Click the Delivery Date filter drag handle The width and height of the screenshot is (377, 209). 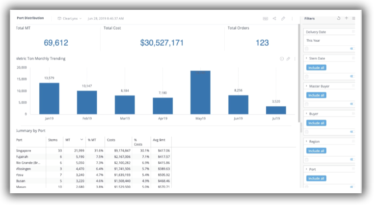click(x=353, y=32)
